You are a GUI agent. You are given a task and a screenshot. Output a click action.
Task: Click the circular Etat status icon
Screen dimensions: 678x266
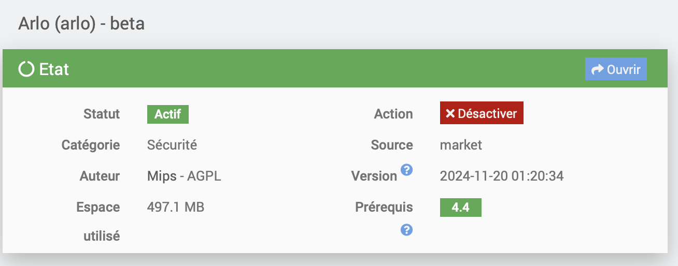(x=26, y=69)
